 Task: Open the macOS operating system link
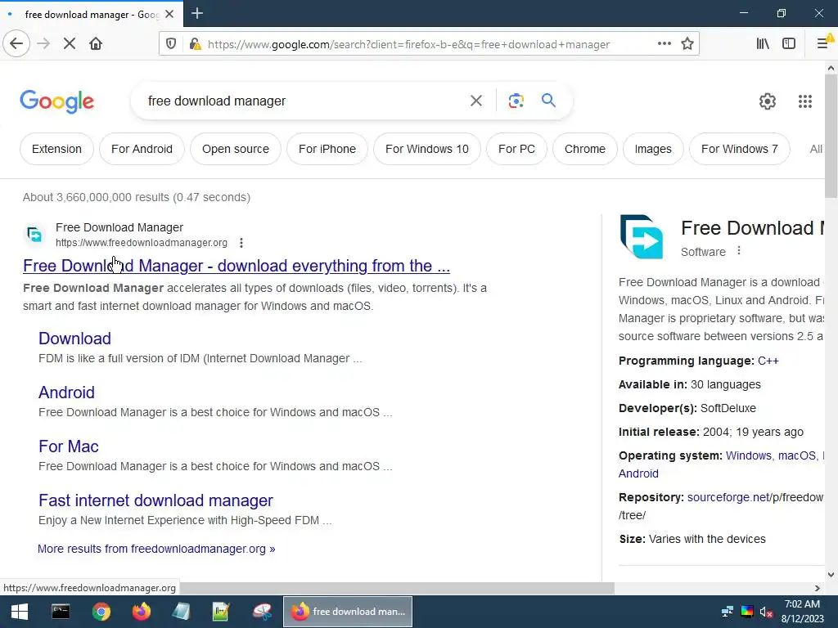797,456
